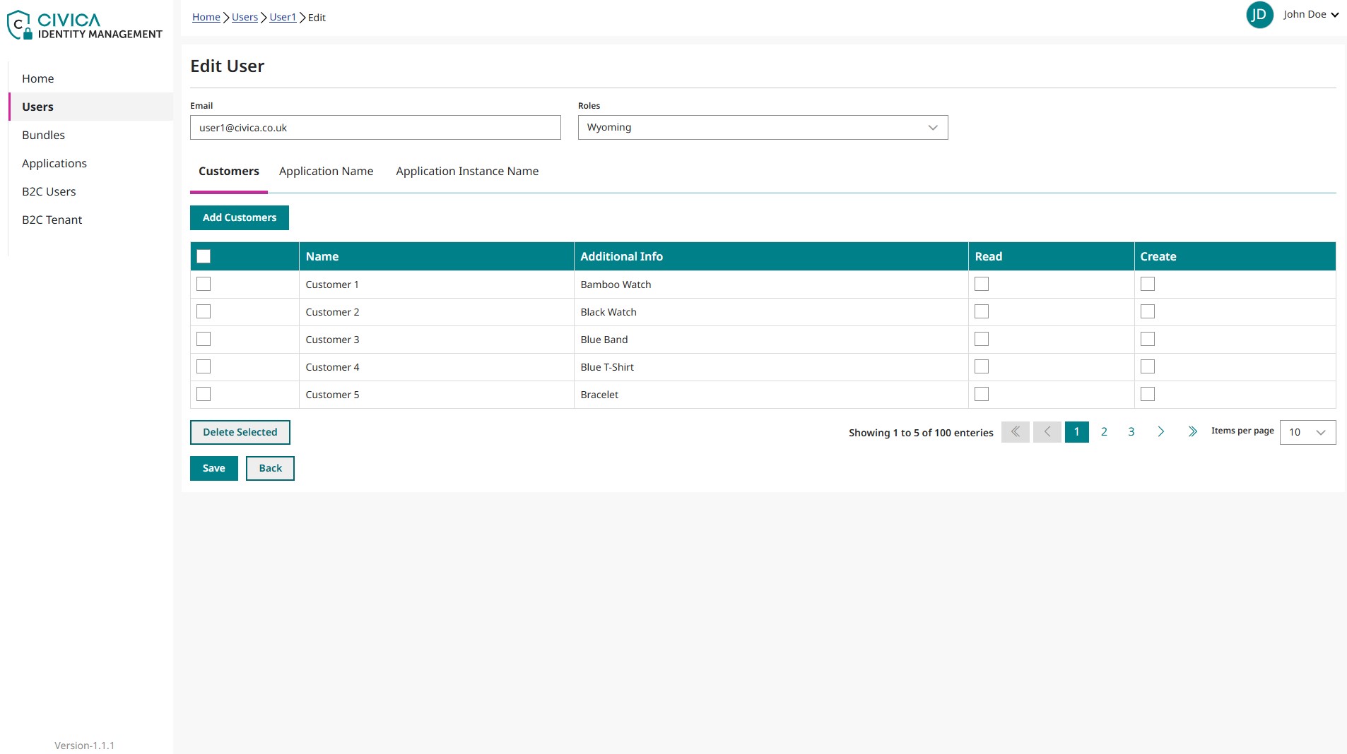The width and height of the screenshot is (1347, 754).
Task: Click the Add Customers button
Action: [x=239, y=218]
